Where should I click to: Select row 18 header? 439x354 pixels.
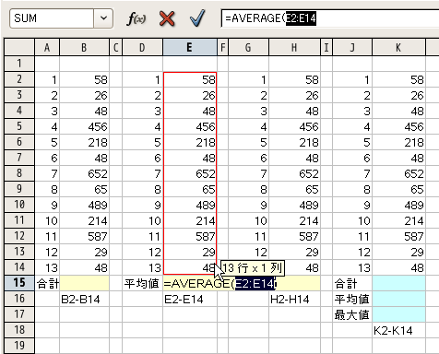point(19,330)
